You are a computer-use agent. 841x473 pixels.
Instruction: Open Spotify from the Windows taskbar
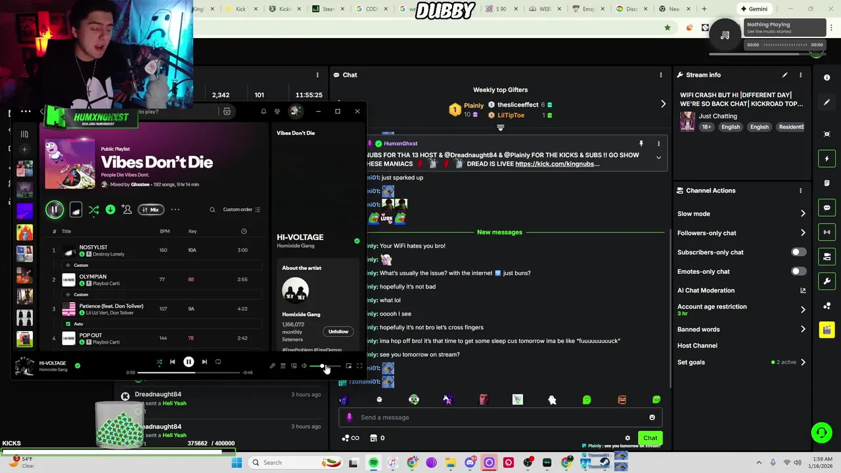[x=373, y=462]
